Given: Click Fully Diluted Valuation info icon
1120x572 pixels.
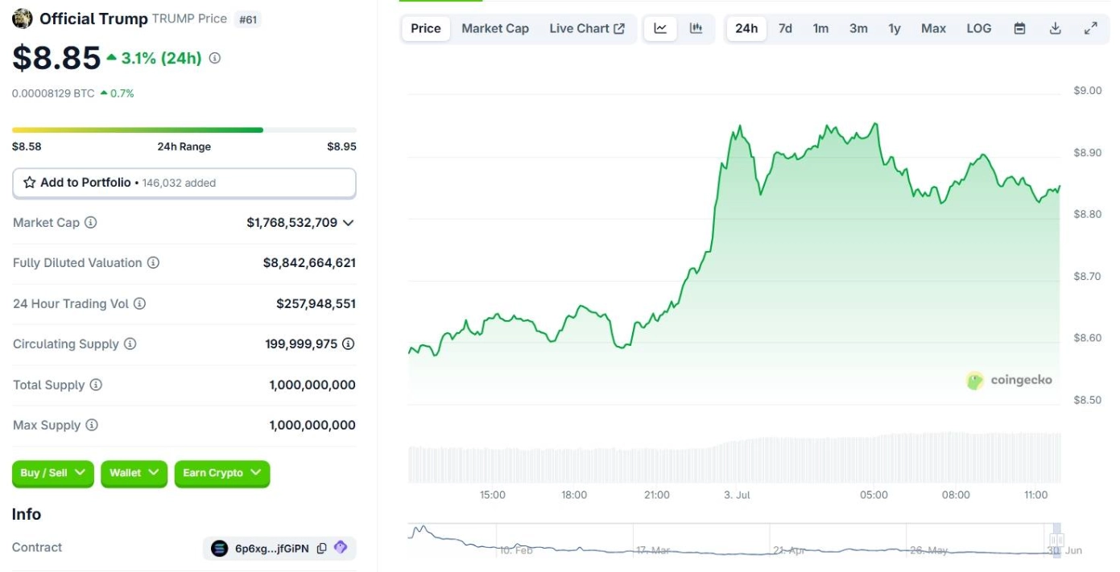Looking at the screenshot, I should 153,262.
